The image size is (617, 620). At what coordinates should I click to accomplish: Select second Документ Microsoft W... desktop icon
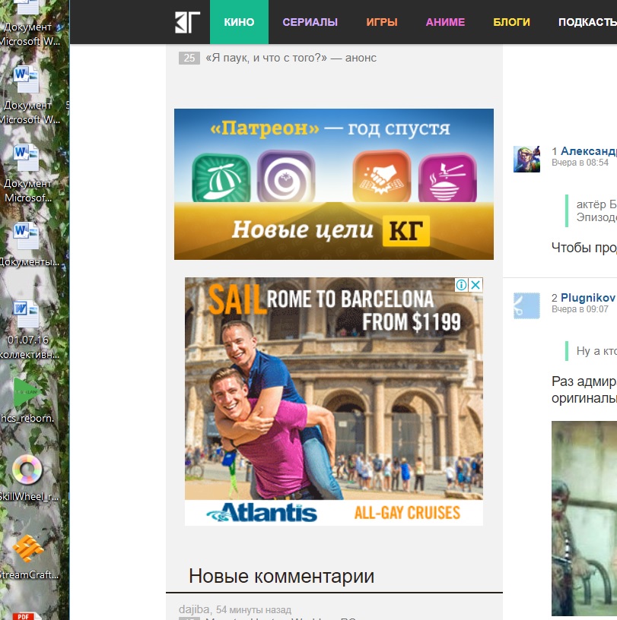[27, 95]
